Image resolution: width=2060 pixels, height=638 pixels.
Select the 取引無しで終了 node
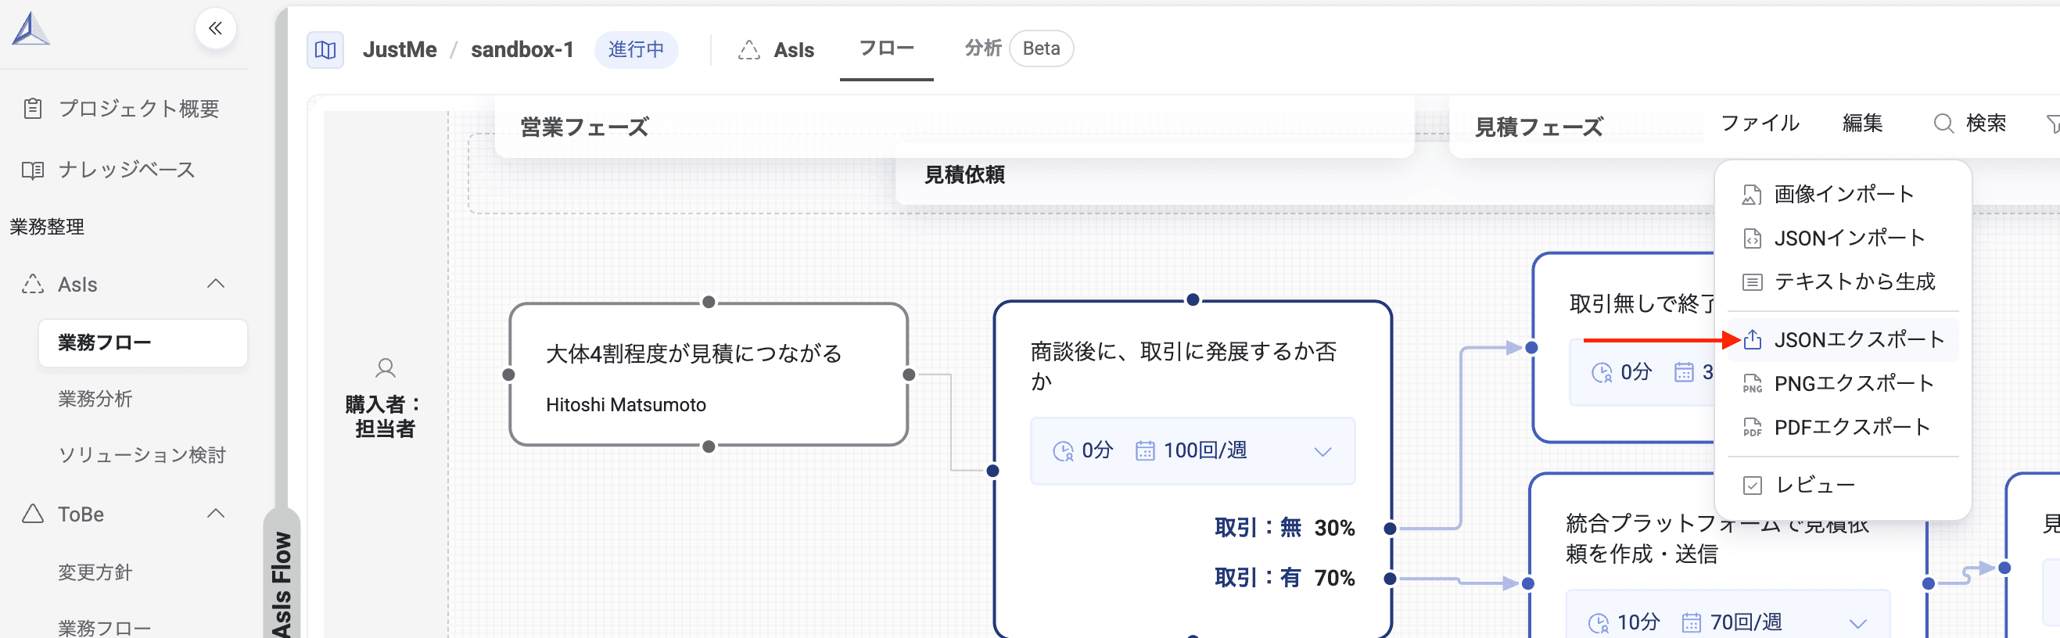[x=1624, y=348]
